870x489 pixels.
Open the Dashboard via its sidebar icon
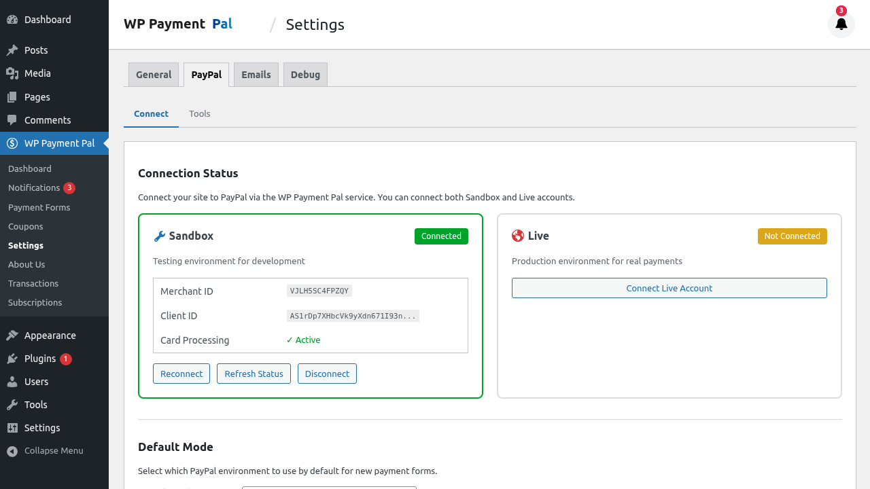[x=12, y=19]
